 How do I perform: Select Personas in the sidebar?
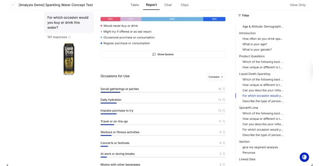pyautogui.click(x=249, y=153)
